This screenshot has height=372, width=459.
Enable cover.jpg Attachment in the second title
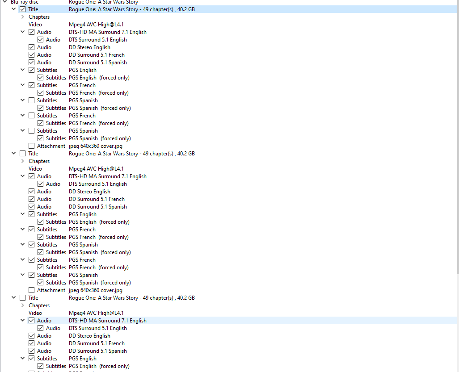point(32,290)
